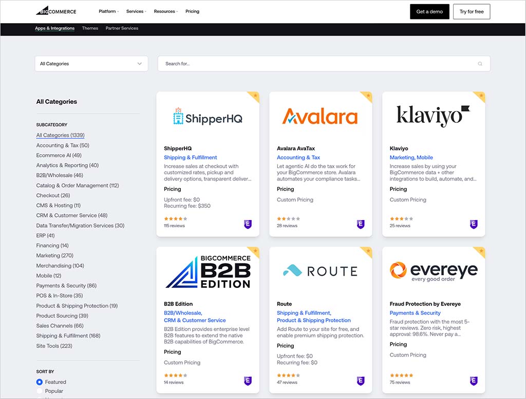
Task: Click the search magnifier icon
Action: click(x=480, y=64)
